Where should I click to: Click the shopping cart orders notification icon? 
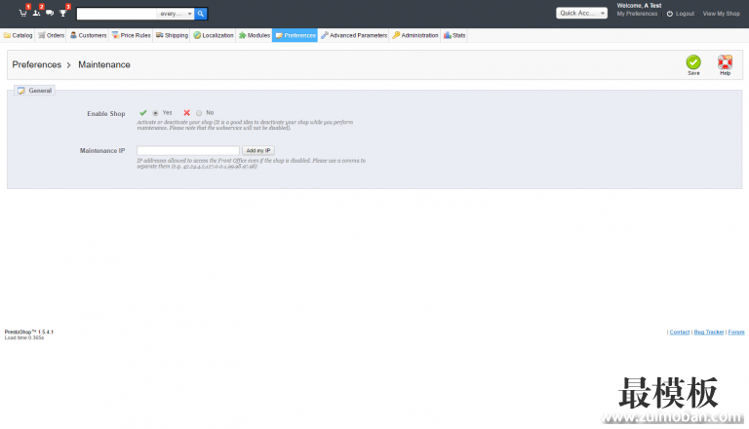tap(22, 13)
